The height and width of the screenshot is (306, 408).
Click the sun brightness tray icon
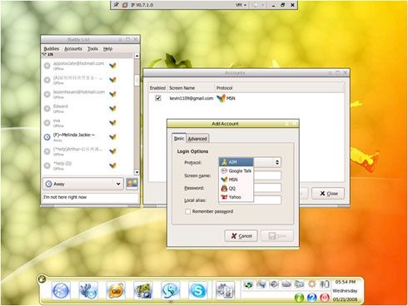pyautogui.click(x=312, y=284)
